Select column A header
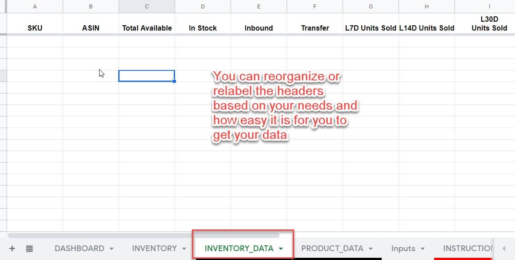The image size is (515, 260). point(35,6)
